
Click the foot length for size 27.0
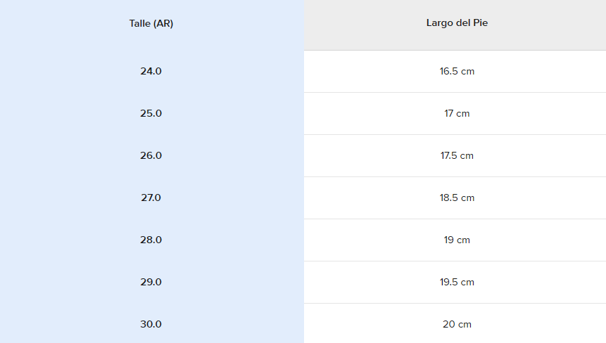pyautogui.click(x=457, y=198)
